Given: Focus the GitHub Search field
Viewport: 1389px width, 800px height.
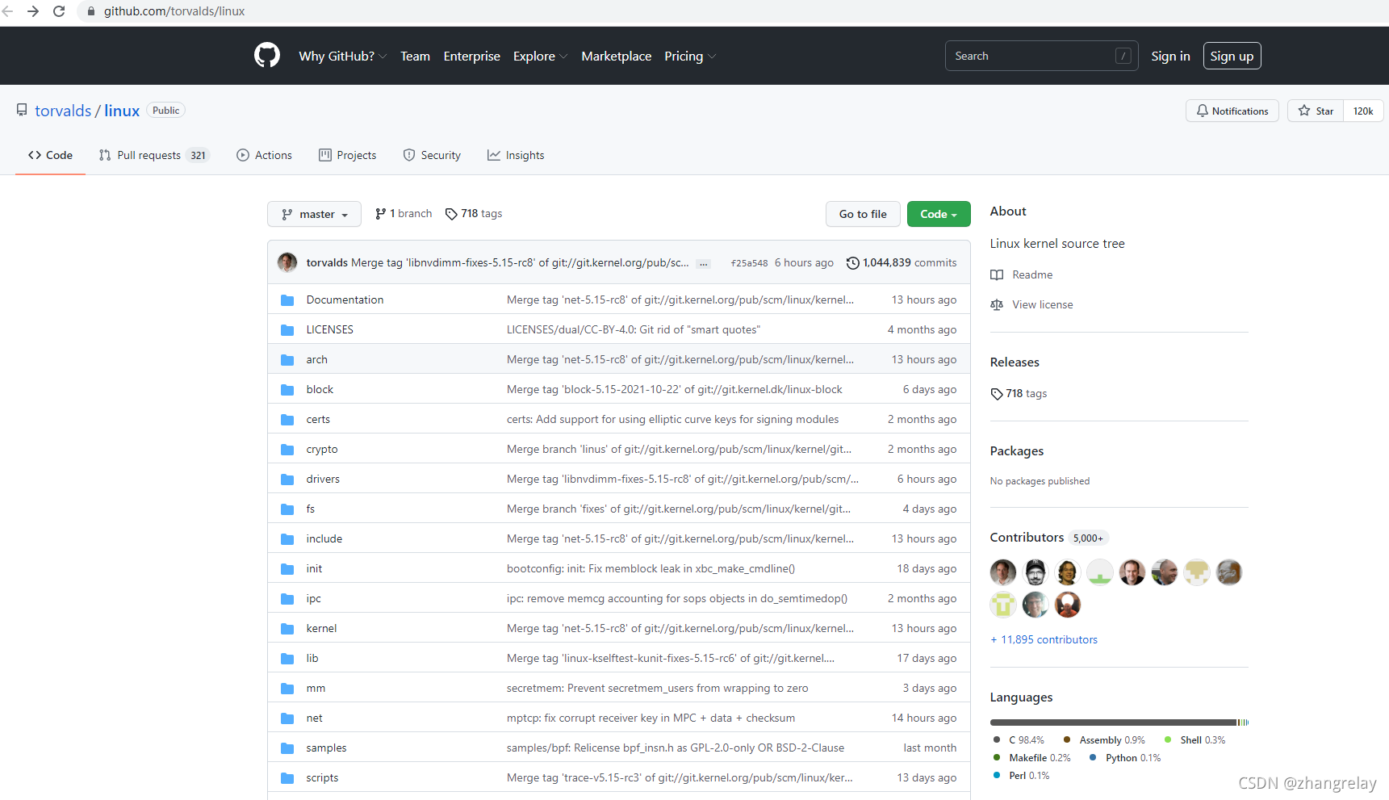Looking at the screenshot, I should [x=1041, y=56].
